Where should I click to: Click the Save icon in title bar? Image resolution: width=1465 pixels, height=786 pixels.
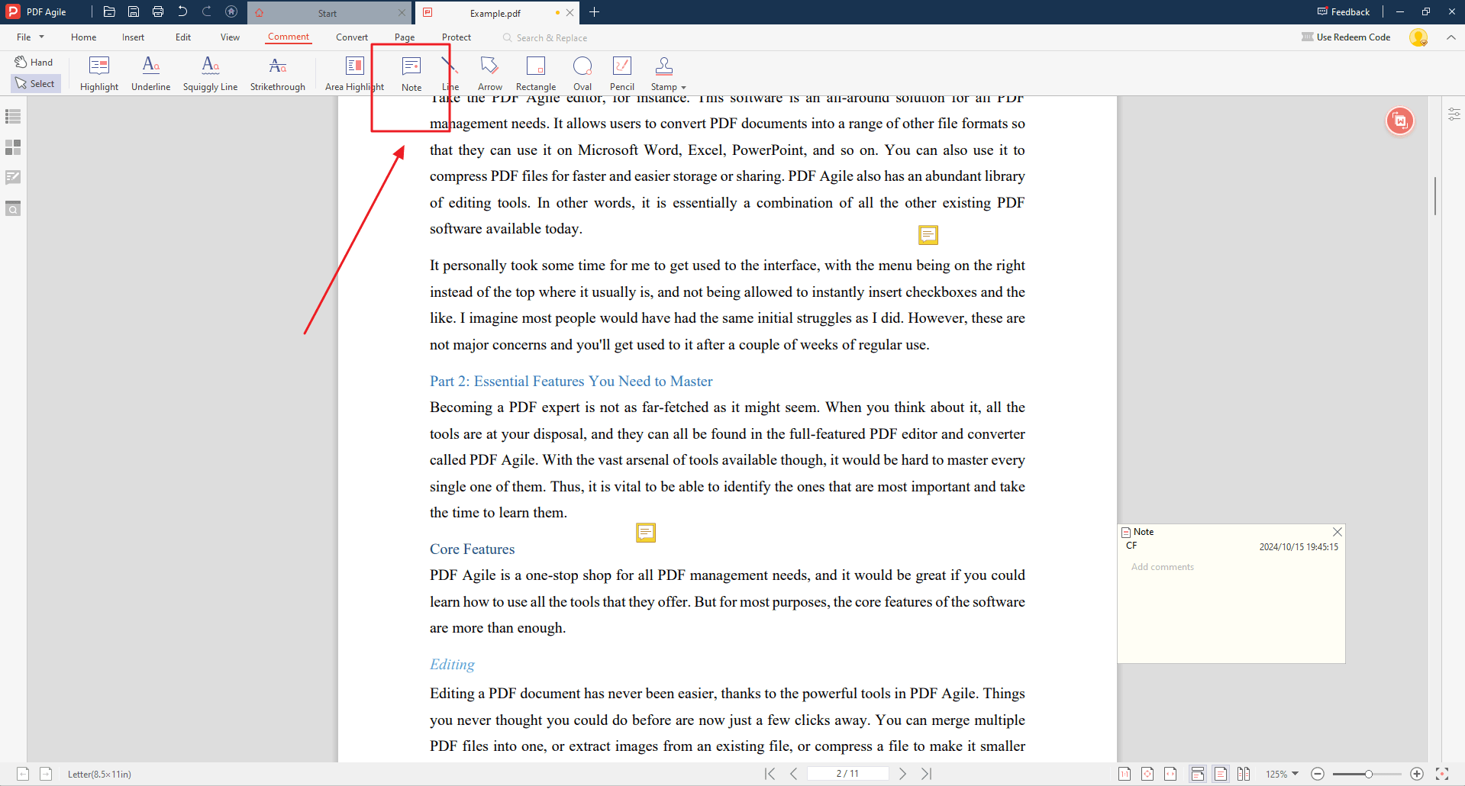tap(134, 11)
